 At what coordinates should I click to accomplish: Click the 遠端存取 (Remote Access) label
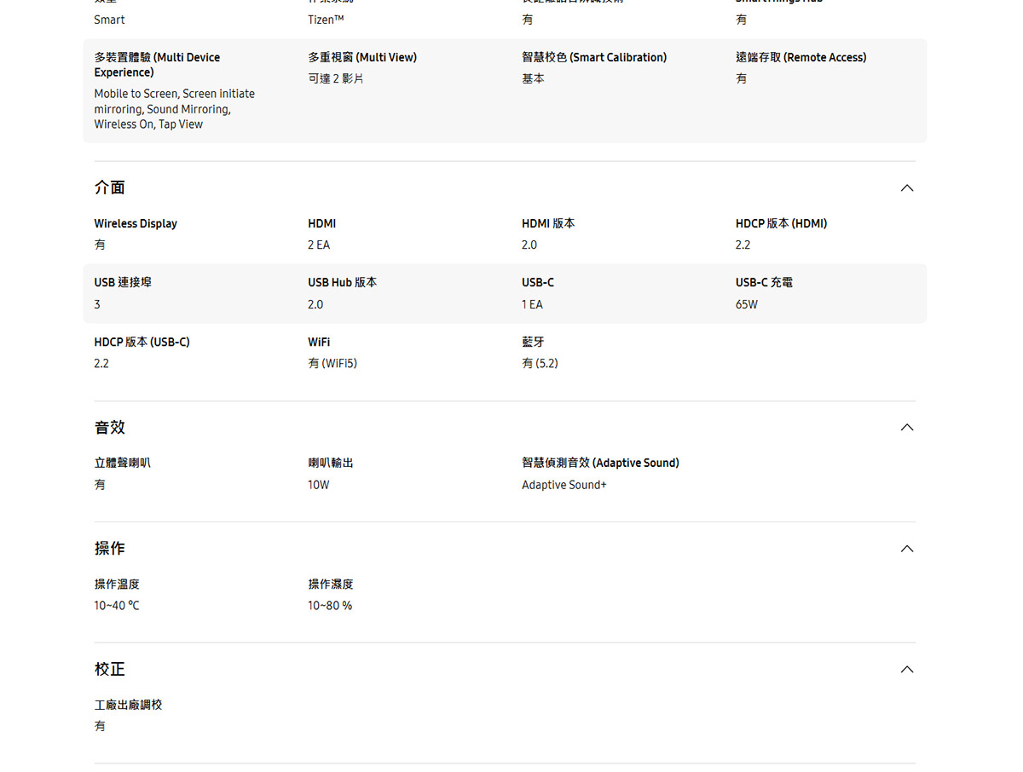pos(800,57)
